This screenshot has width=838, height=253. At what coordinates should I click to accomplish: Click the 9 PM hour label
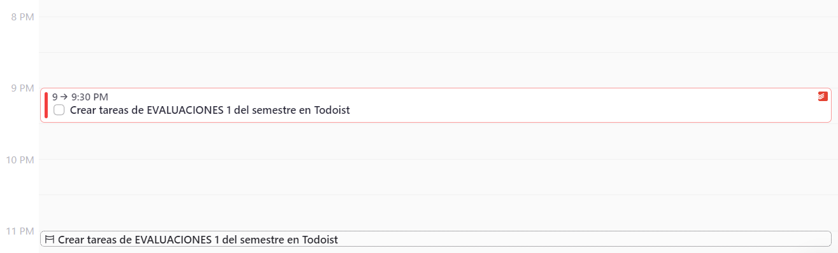[22, 88]
